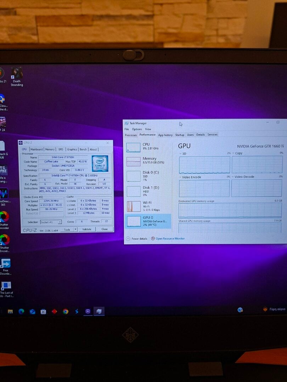Viewport: 287px width, 382px height.
Task: Launch Google Chrome from the taskbar
Action: click(x=66, y=311)
